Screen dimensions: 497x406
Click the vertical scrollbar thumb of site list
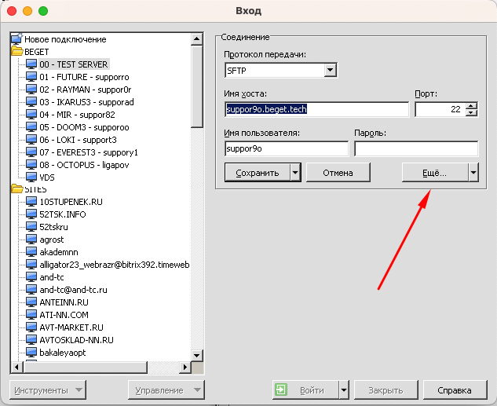(x=197, y=86)
